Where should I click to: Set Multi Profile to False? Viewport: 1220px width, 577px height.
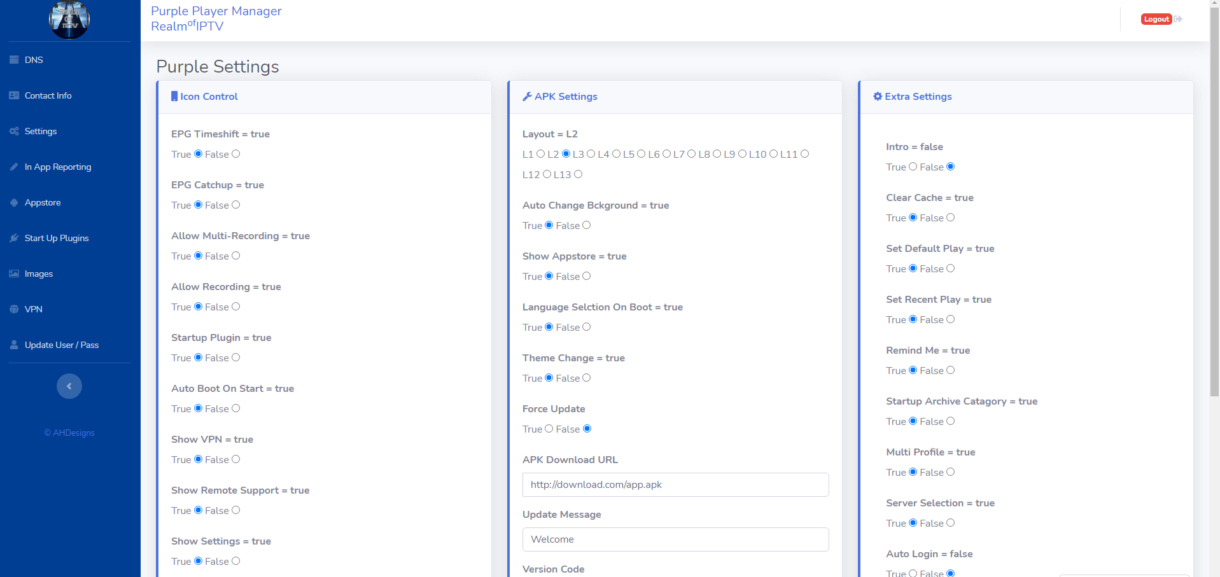(951, 472)
